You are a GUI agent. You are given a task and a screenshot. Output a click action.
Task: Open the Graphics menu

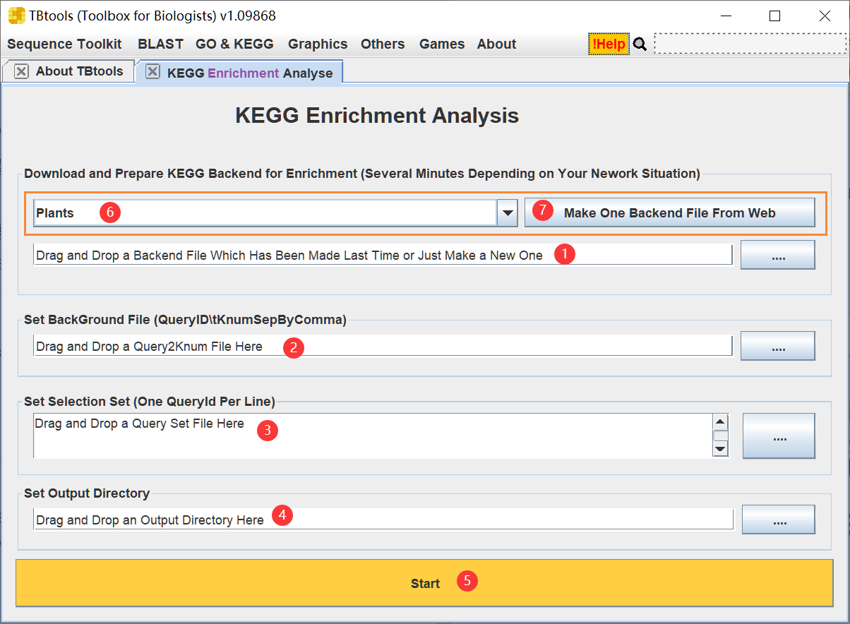click(318, 44)
